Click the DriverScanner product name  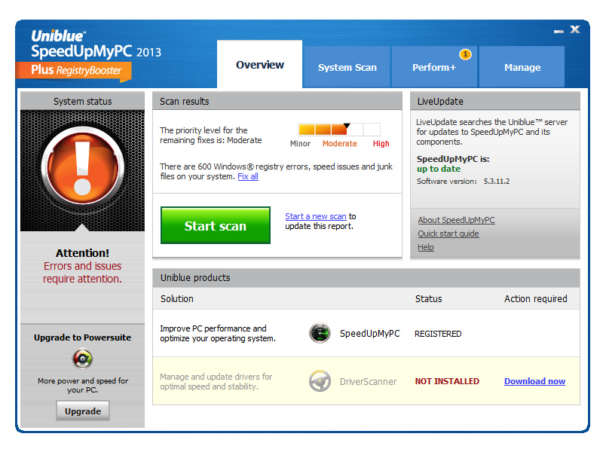(368, 382)
